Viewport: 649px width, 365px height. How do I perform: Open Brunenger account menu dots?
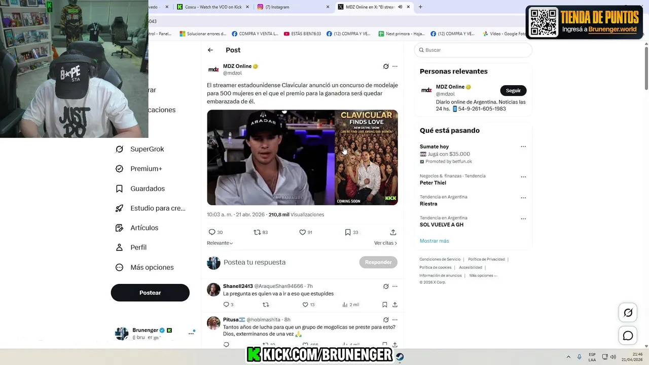191,333
